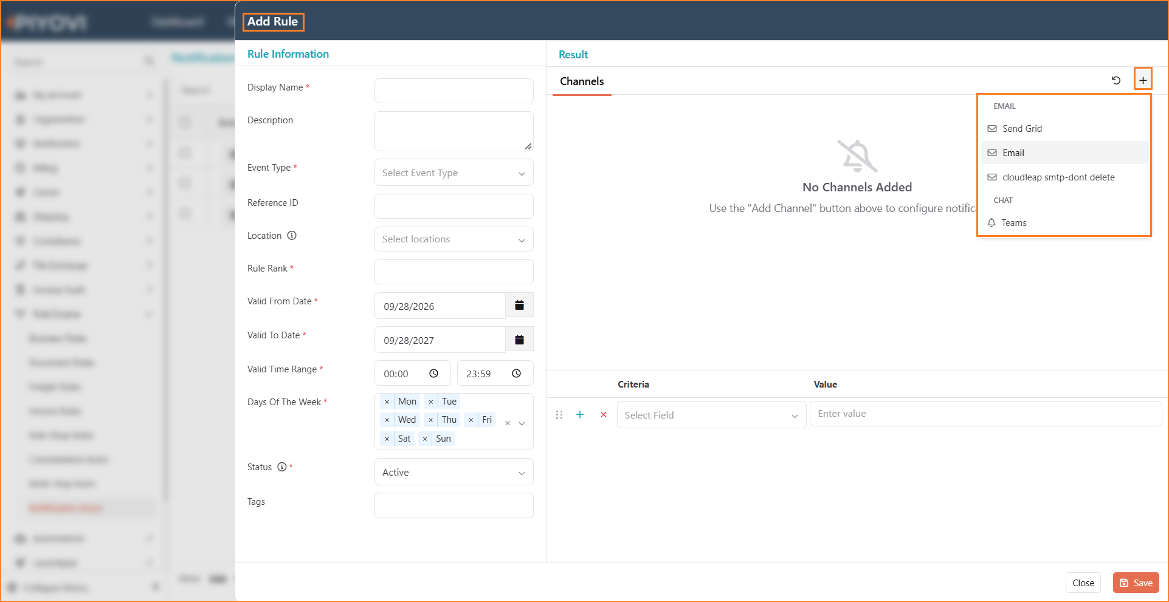Choose Teams chat channel
Screen dimensions: 1169x602
coord(1064,223)
